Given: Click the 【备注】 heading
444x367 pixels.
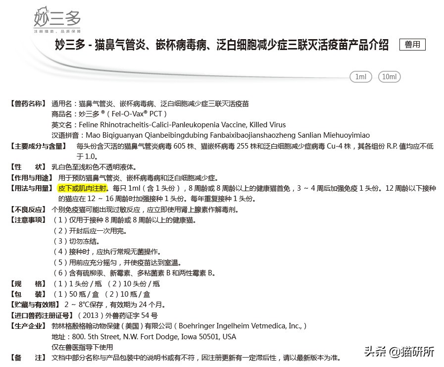Looking at the screenshot, I should point(28,358).
